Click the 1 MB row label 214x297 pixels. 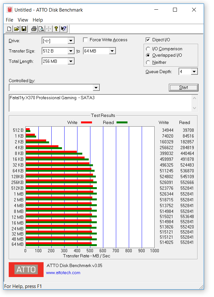click(19, 194)
